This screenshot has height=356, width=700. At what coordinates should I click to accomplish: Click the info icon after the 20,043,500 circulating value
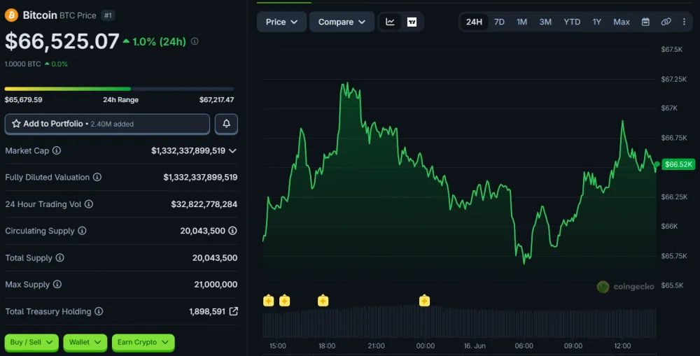[232, 231]
